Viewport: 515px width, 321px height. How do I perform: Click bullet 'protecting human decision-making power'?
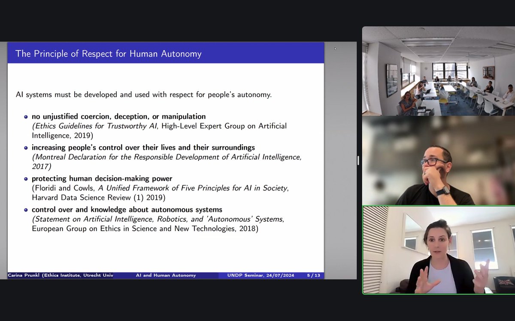102,178
